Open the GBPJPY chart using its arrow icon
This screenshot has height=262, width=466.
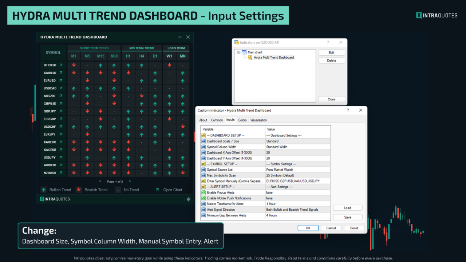coord(61,111)
